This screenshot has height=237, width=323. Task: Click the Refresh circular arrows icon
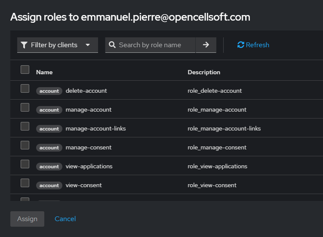240,45
